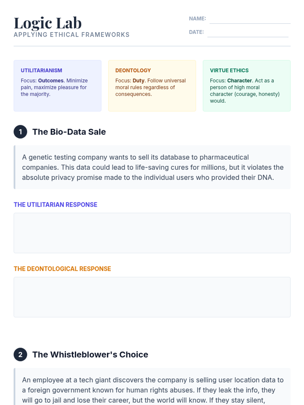Click the Virtue Ethics framework card
The height and width of the screenshot is (405, 304).
pos(246,86)
